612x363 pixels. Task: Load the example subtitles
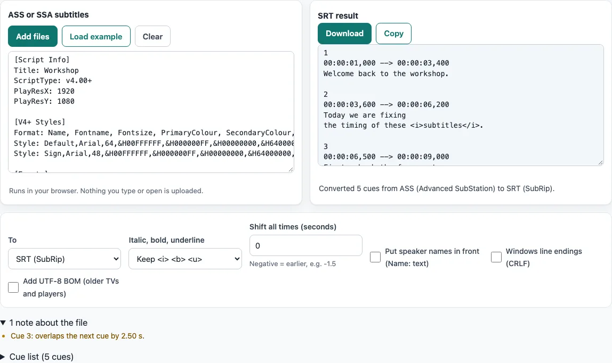click(x=96, y=36)
